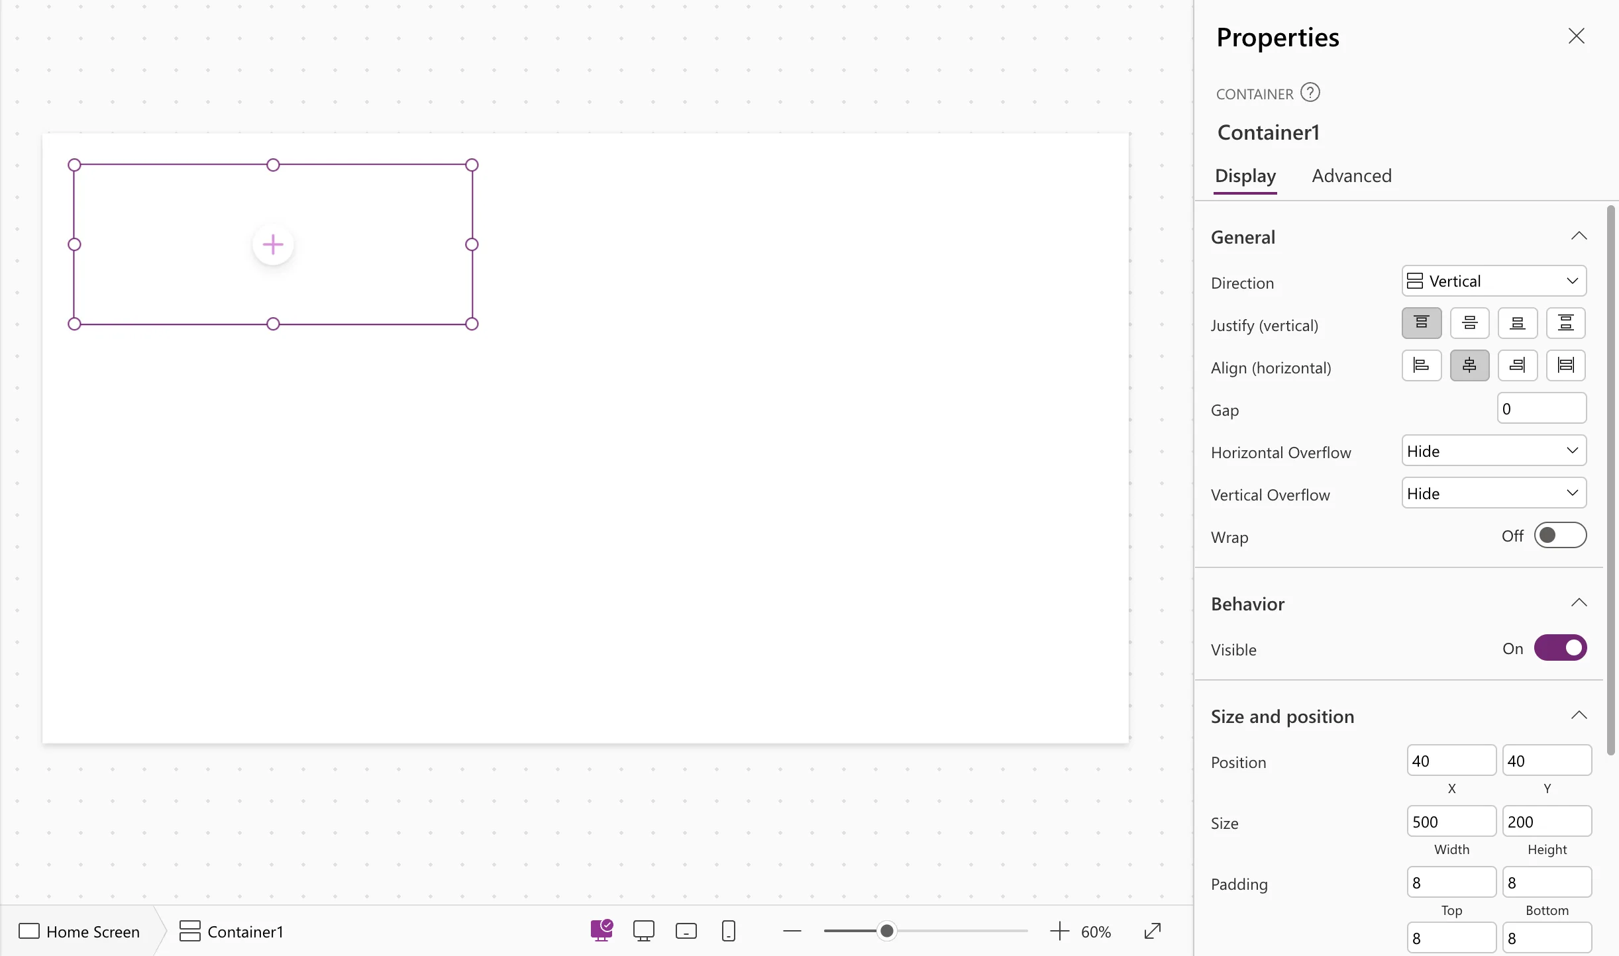Click Container1 in the breadcrumb bar
1619x956 pixels.
tap(231, 932)
